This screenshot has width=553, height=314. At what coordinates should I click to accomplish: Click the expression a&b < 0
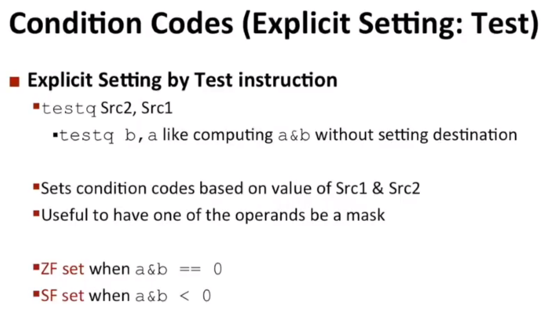click(173, 296)
